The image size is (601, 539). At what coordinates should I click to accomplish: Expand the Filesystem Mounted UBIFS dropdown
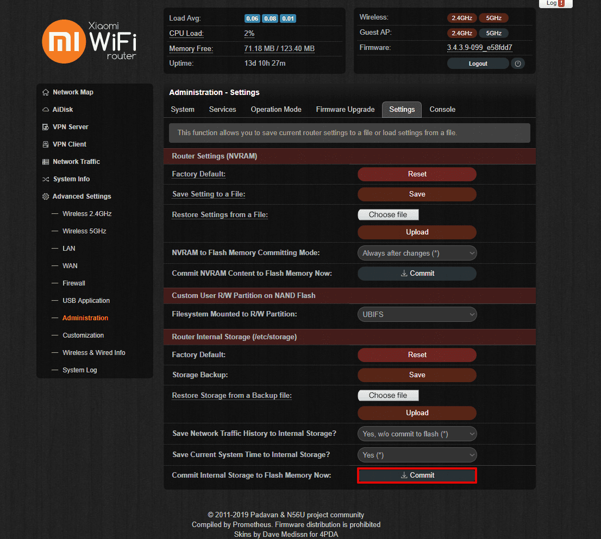point(417,314)
